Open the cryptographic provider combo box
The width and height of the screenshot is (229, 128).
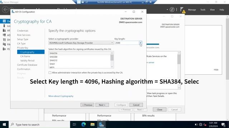point(81,43)
